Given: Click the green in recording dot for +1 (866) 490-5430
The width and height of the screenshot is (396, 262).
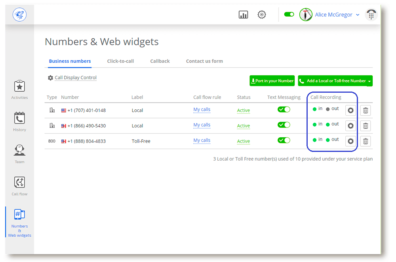Looking at the screenshot, I should 314,125.
